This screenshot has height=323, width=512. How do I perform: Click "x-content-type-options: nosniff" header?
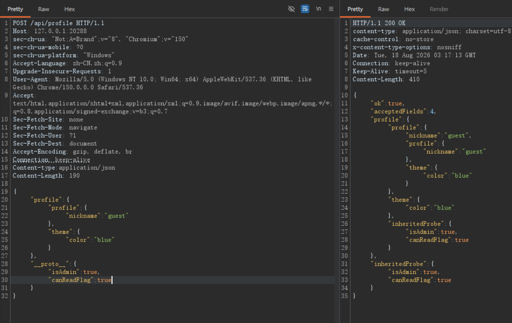point(407,47)
